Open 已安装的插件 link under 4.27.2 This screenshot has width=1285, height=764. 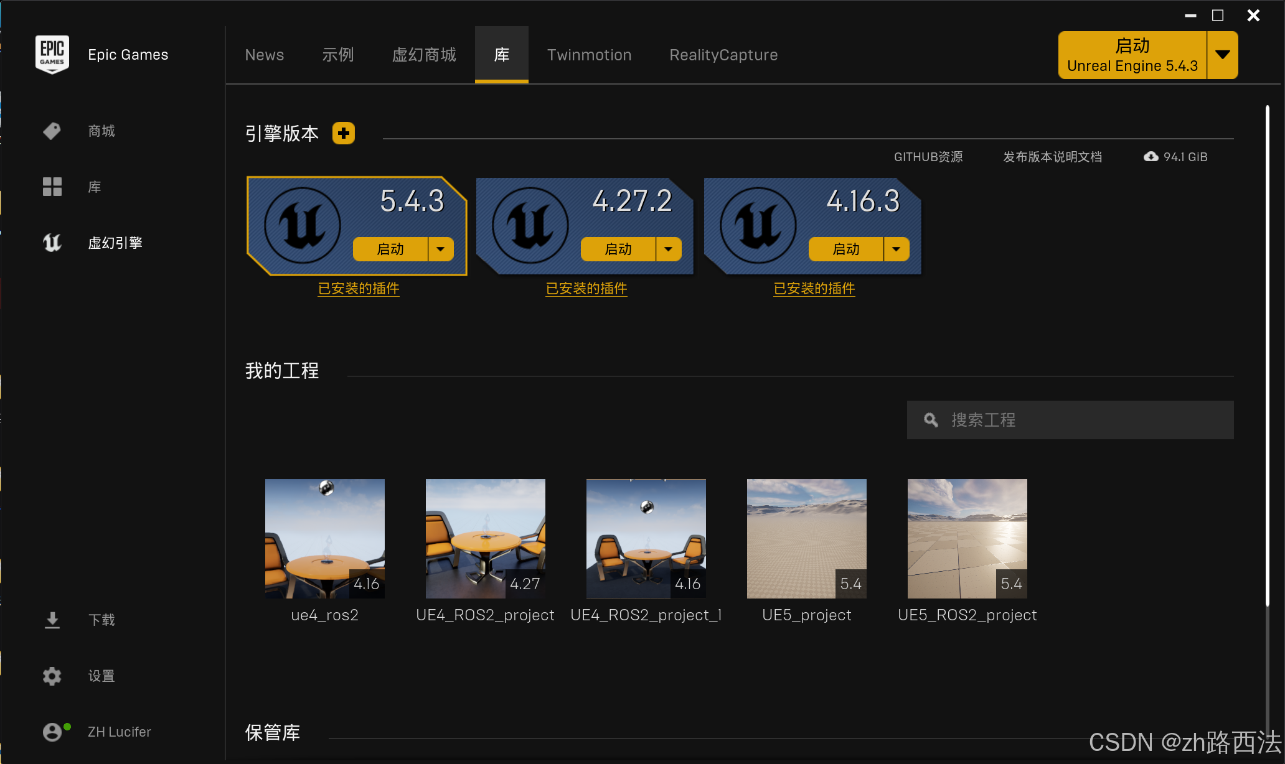pyautogui.click(x=586, y=289)
